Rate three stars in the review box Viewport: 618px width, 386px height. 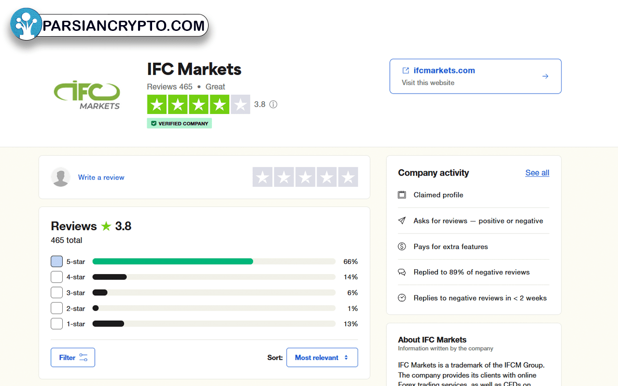[x=305, y=177]
